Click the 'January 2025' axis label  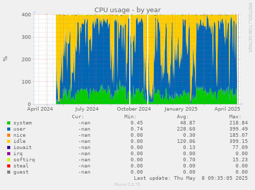coord(181,109)
